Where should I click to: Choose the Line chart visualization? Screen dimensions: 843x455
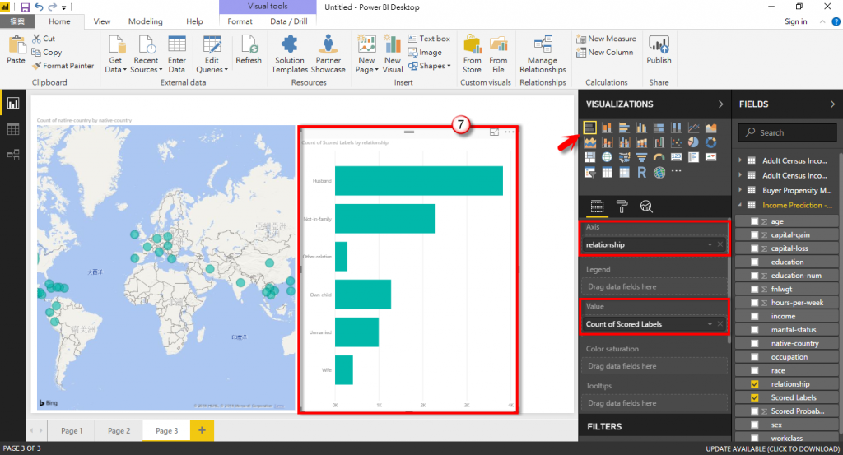(x=693, y=128)
